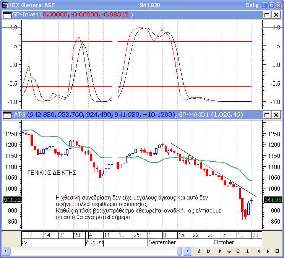This screenshot has height=258, width=284.
Task: Step chart back with left triangle icon
Action: pos(259,251)
